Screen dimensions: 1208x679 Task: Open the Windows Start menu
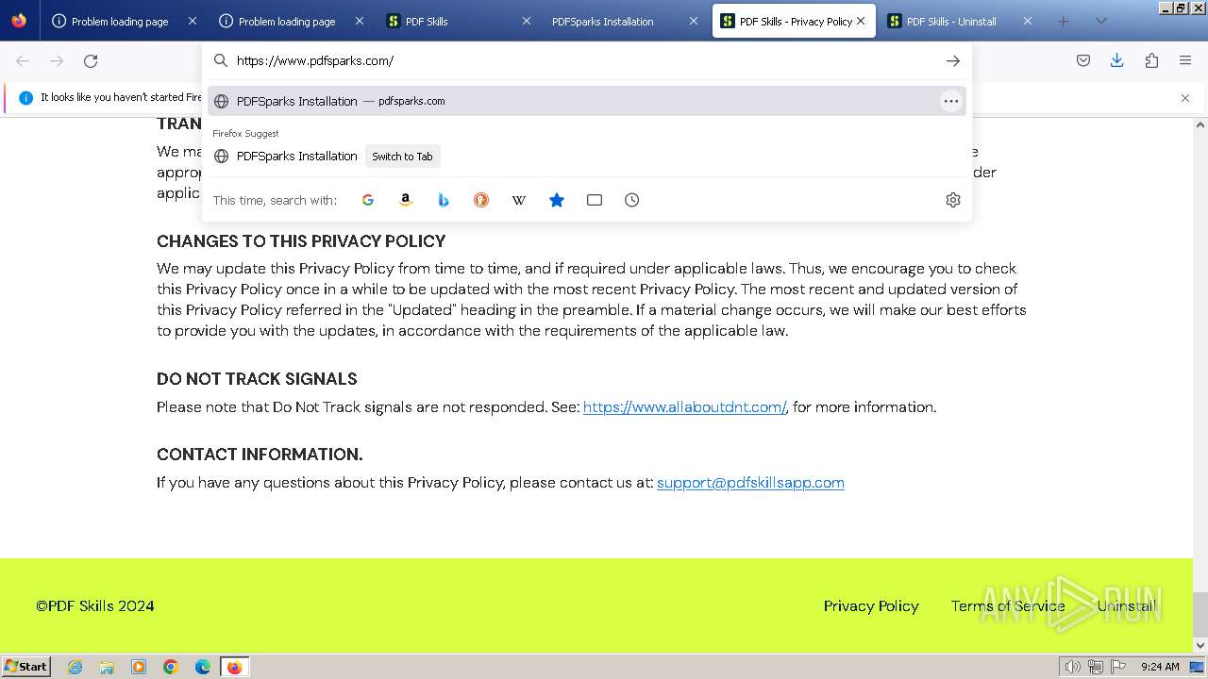click(x=26, y=667)
